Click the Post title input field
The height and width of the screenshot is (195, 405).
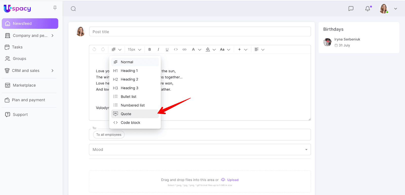[x=200, y=32]
